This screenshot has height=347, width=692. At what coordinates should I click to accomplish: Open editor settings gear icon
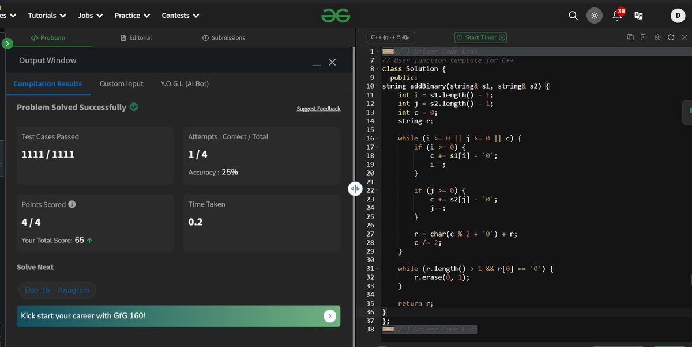pyautogui.click(x=657, y=37)
